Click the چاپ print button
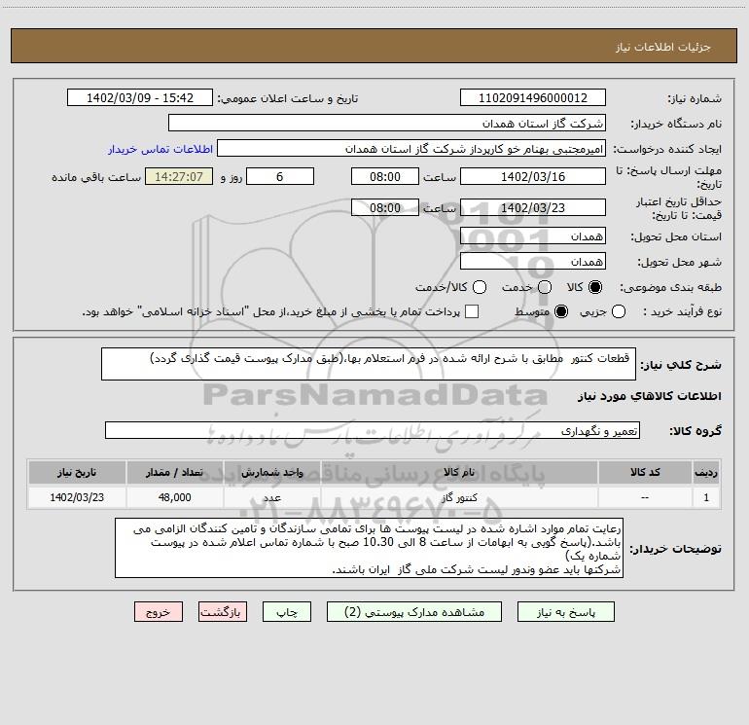The image size is (749, 725). tap(287, 612)
